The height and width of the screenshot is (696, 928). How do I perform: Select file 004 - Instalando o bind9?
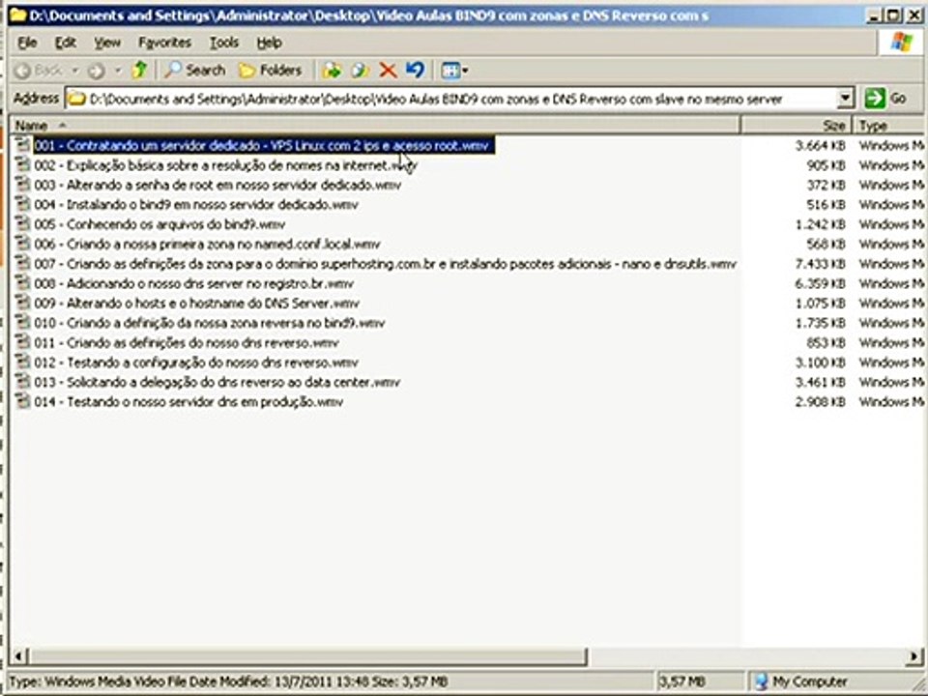tap(196, 205)
